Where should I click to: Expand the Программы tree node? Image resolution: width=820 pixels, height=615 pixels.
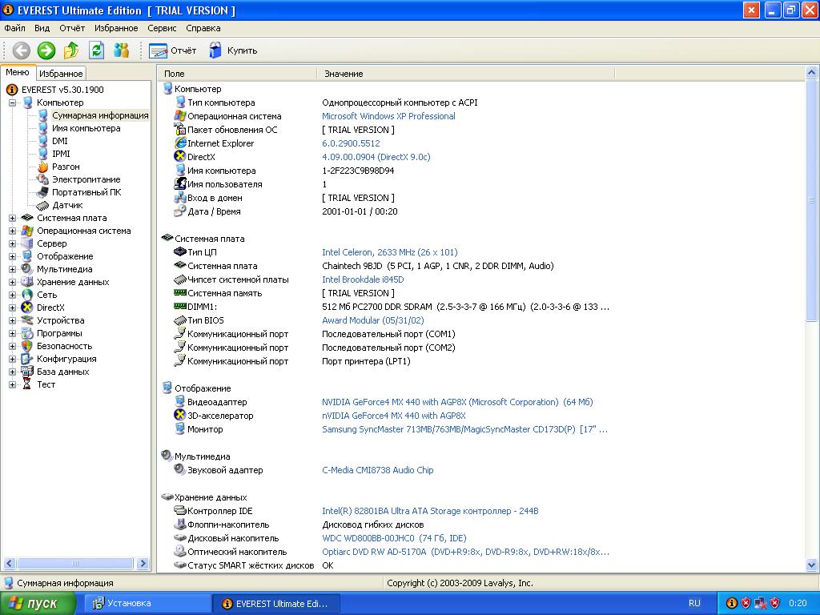tap(12, 333)
